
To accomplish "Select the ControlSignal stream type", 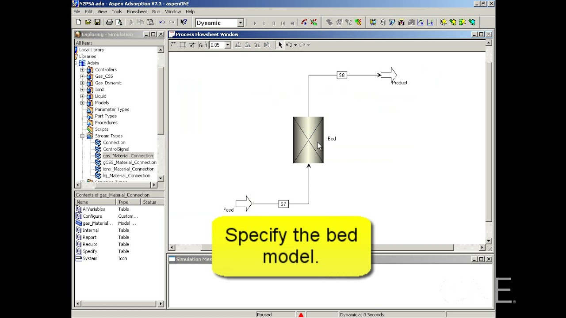I will [x=116, y=149].
